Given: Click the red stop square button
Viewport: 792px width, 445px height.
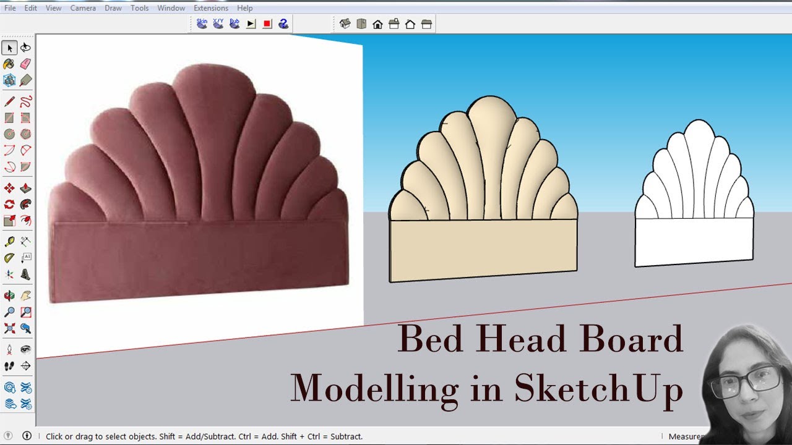Looking at the screenshot, I should (267, 24).
